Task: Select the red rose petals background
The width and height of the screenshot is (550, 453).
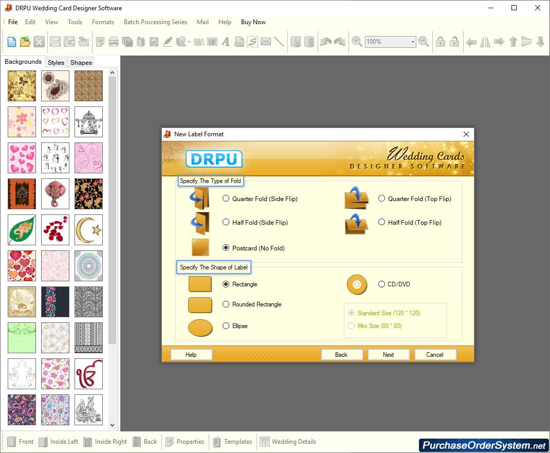Action: (x=55, y=230)
